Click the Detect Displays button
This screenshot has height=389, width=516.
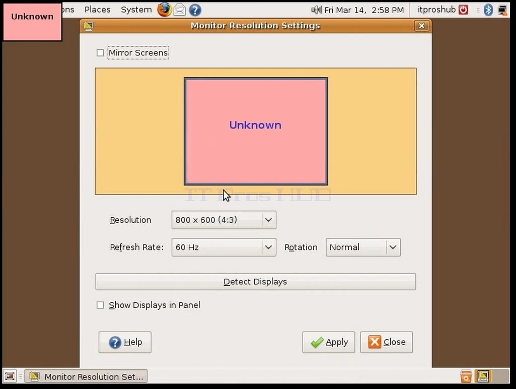click(x=255, y=282)
